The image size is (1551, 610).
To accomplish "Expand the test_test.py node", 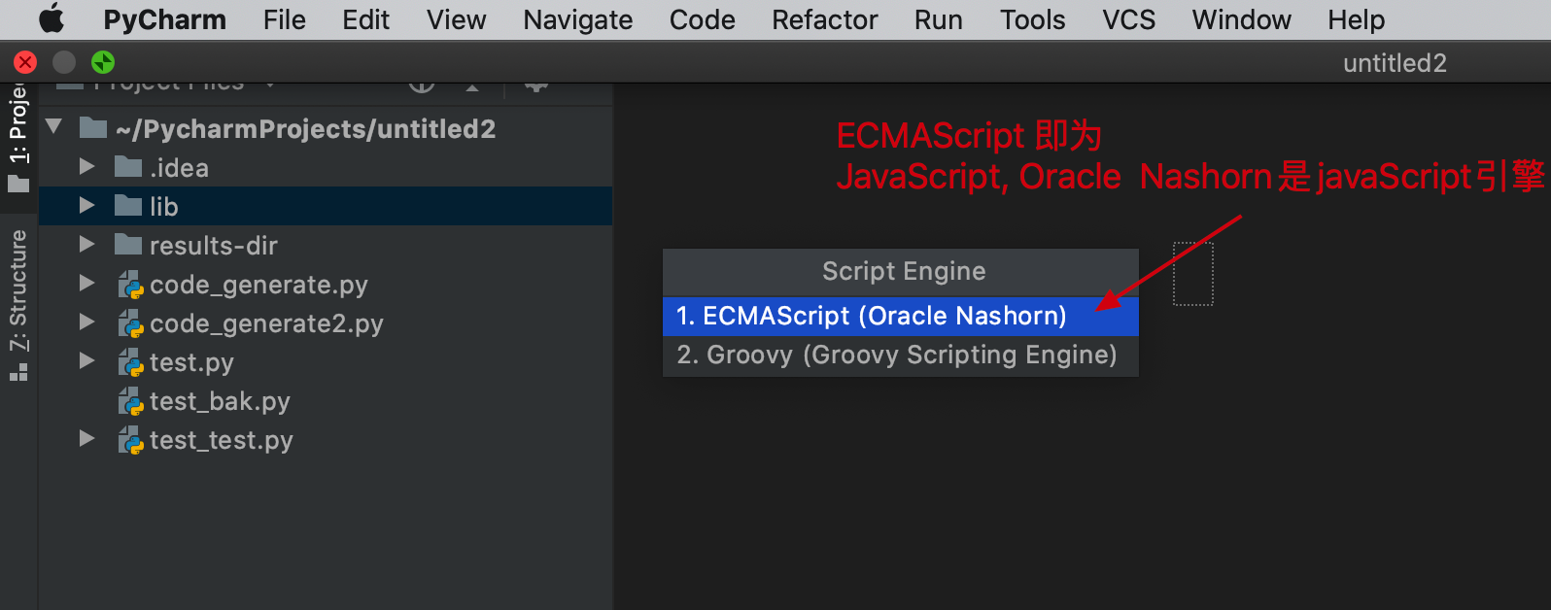I will point(86,439).
